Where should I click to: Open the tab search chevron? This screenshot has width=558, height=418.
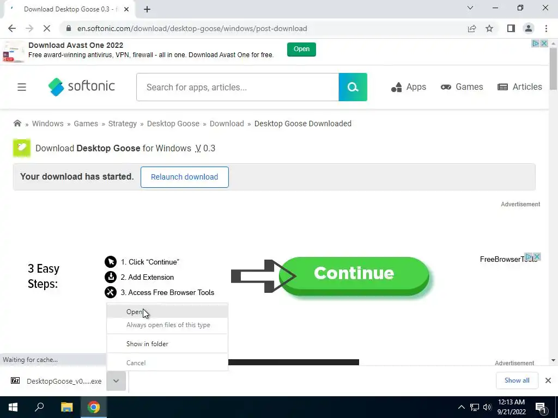470,8
